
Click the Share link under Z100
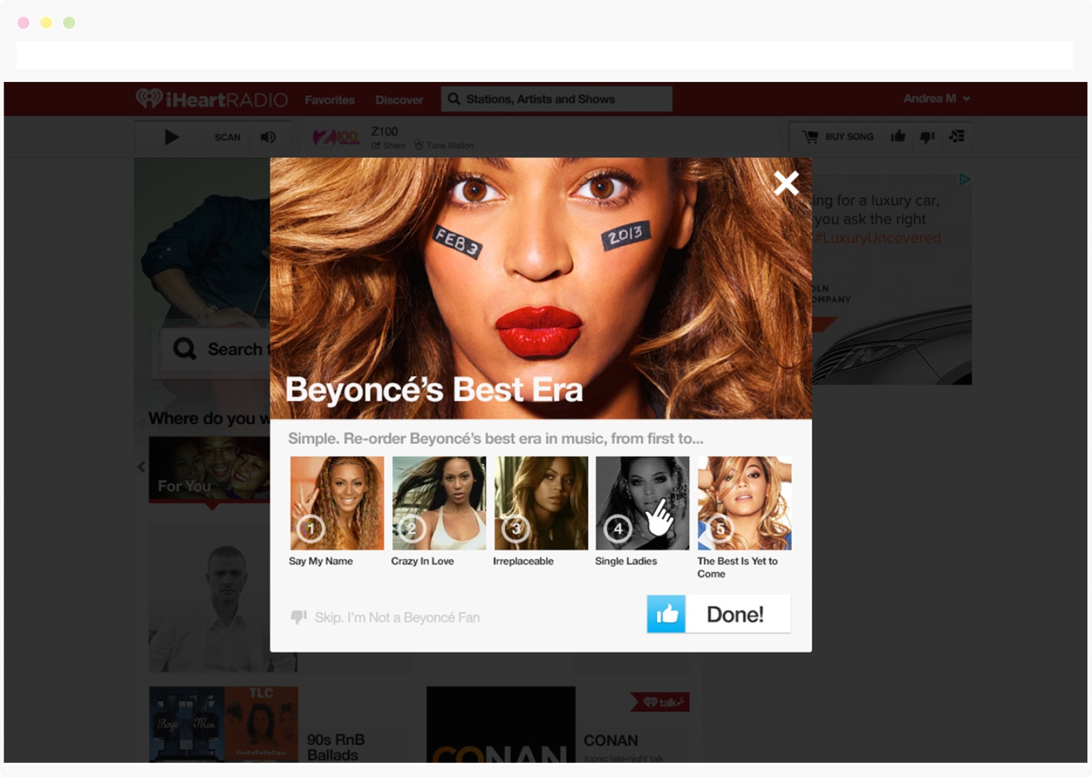tap(388, 145)
